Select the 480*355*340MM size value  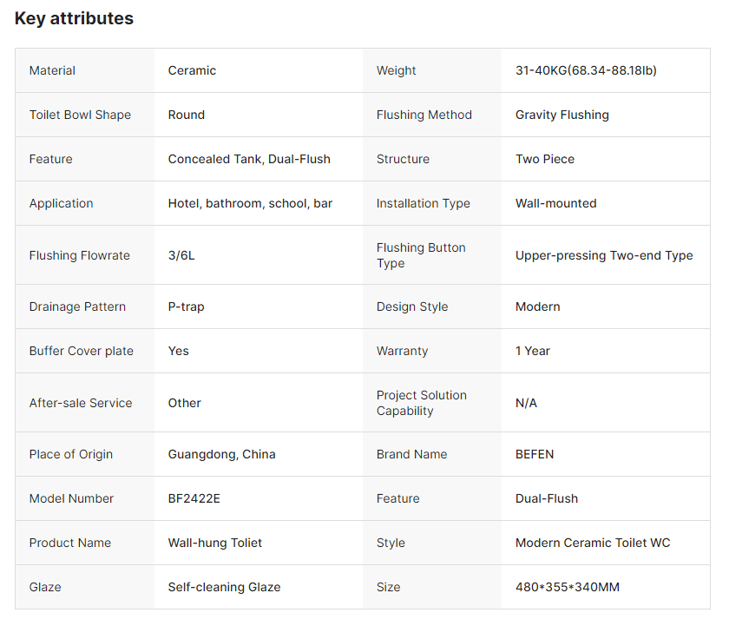[x=567, y=587]
